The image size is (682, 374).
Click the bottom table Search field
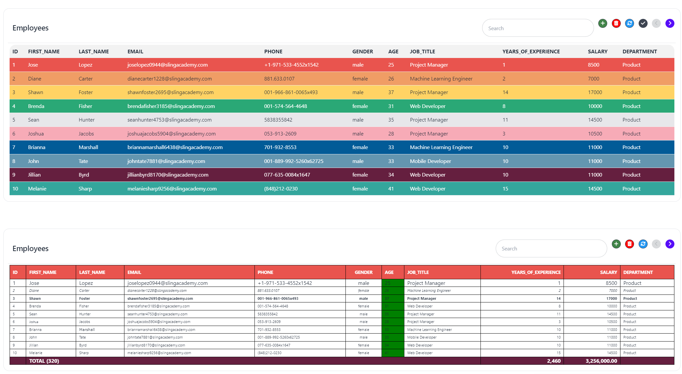click(551, 248)
